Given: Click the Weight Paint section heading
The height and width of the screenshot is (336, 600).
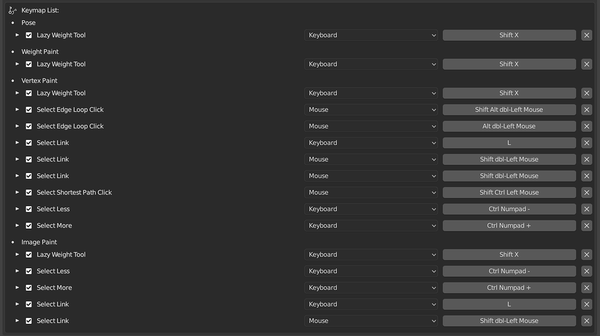Looking at the screenshot, I should pos(40,52).
